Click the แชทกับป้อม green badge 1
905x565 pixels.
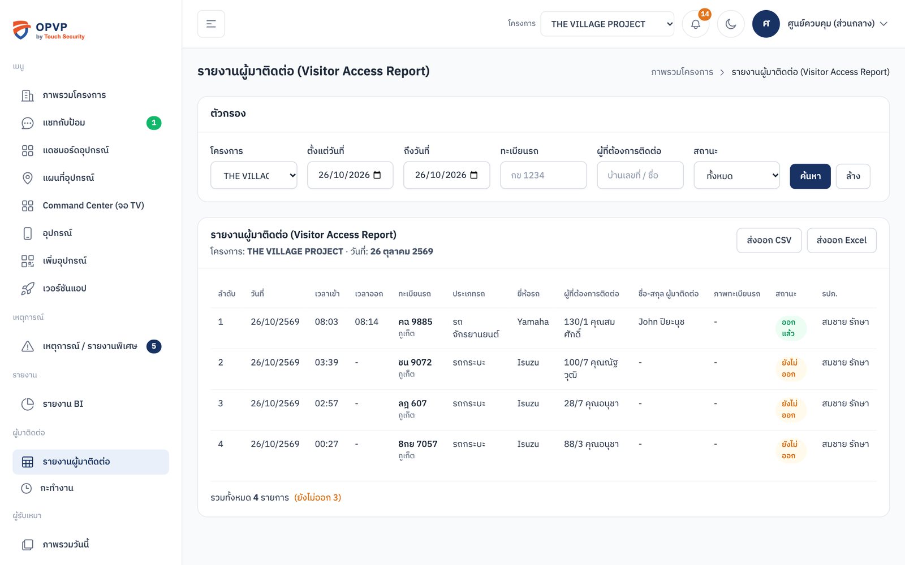[154, 123]
